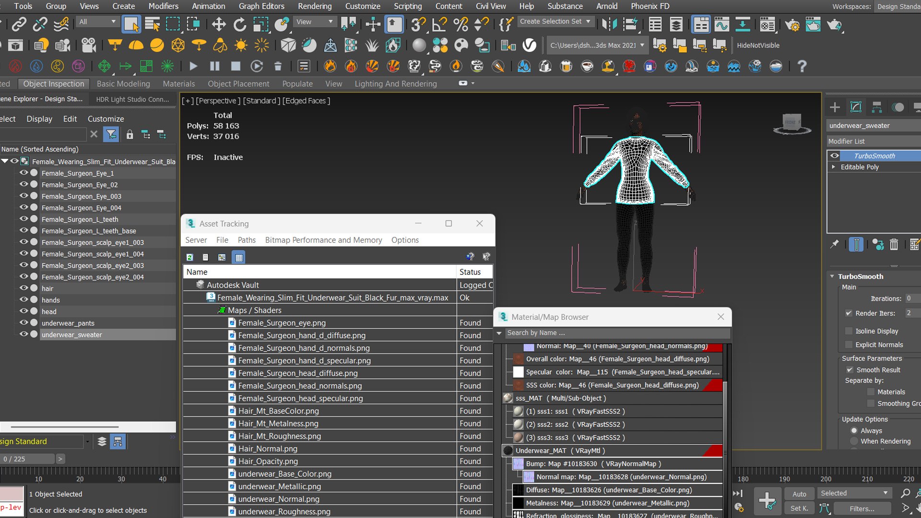Toggle the scene explorer filter funnel icon
The width and height of the screenshot is (921, 518).
point(111,135)
